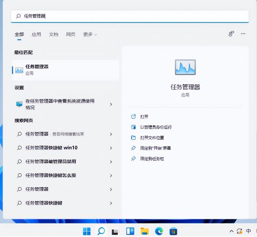Expand arrow for 任务管理器被管理员禁用
This screenshot has height=237, width=257.
(111, 162)
